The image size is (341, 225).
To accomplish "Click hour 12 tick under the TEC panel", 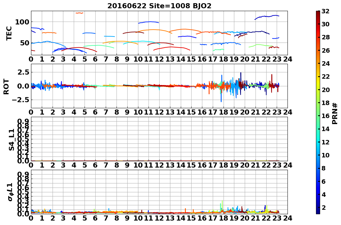I will 159,59.
